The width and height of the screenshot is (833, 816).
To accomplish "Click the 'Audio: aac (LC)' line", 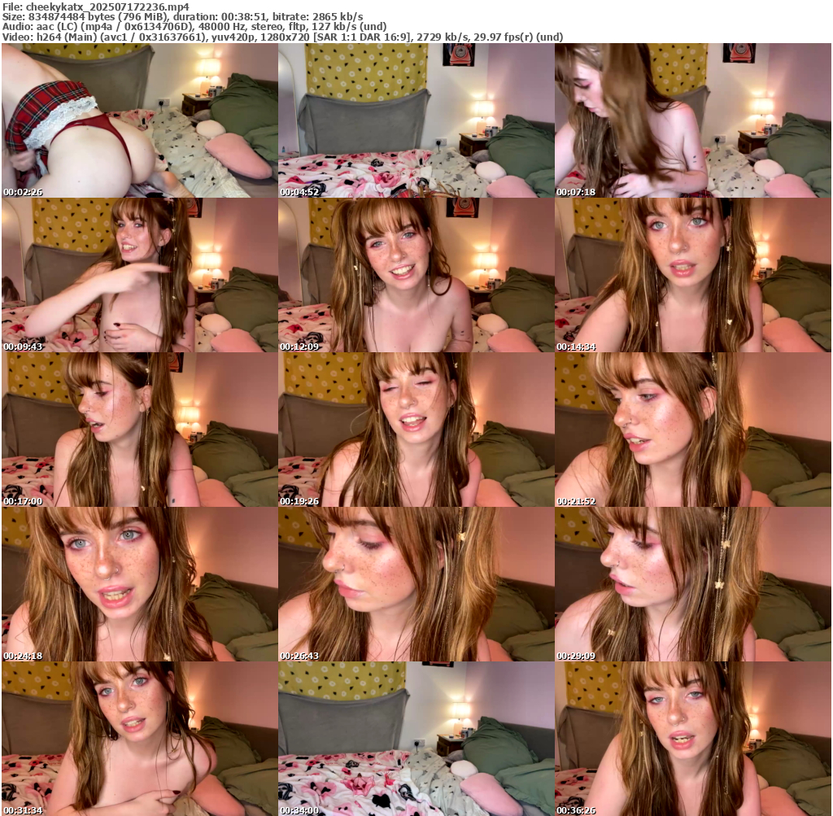I will 194,27.
